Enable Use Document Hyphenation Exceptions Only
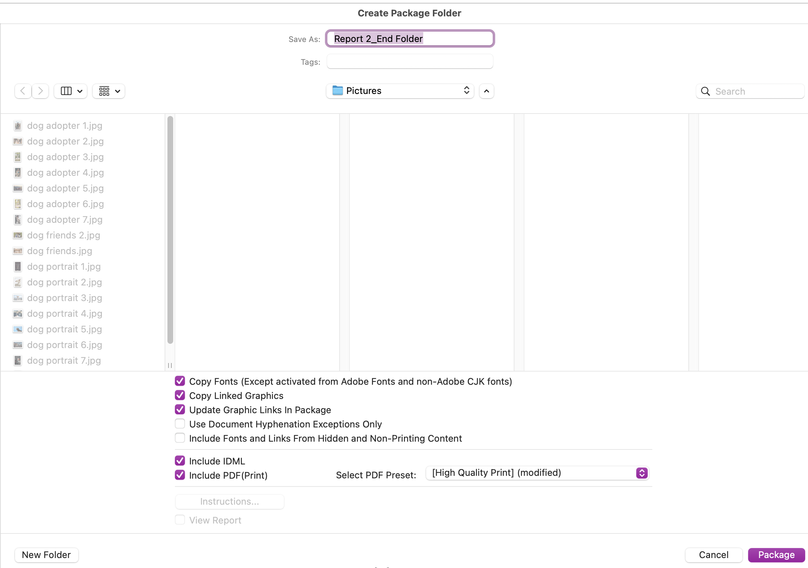The height and width of the screenshot is (568, 808). 180,424
